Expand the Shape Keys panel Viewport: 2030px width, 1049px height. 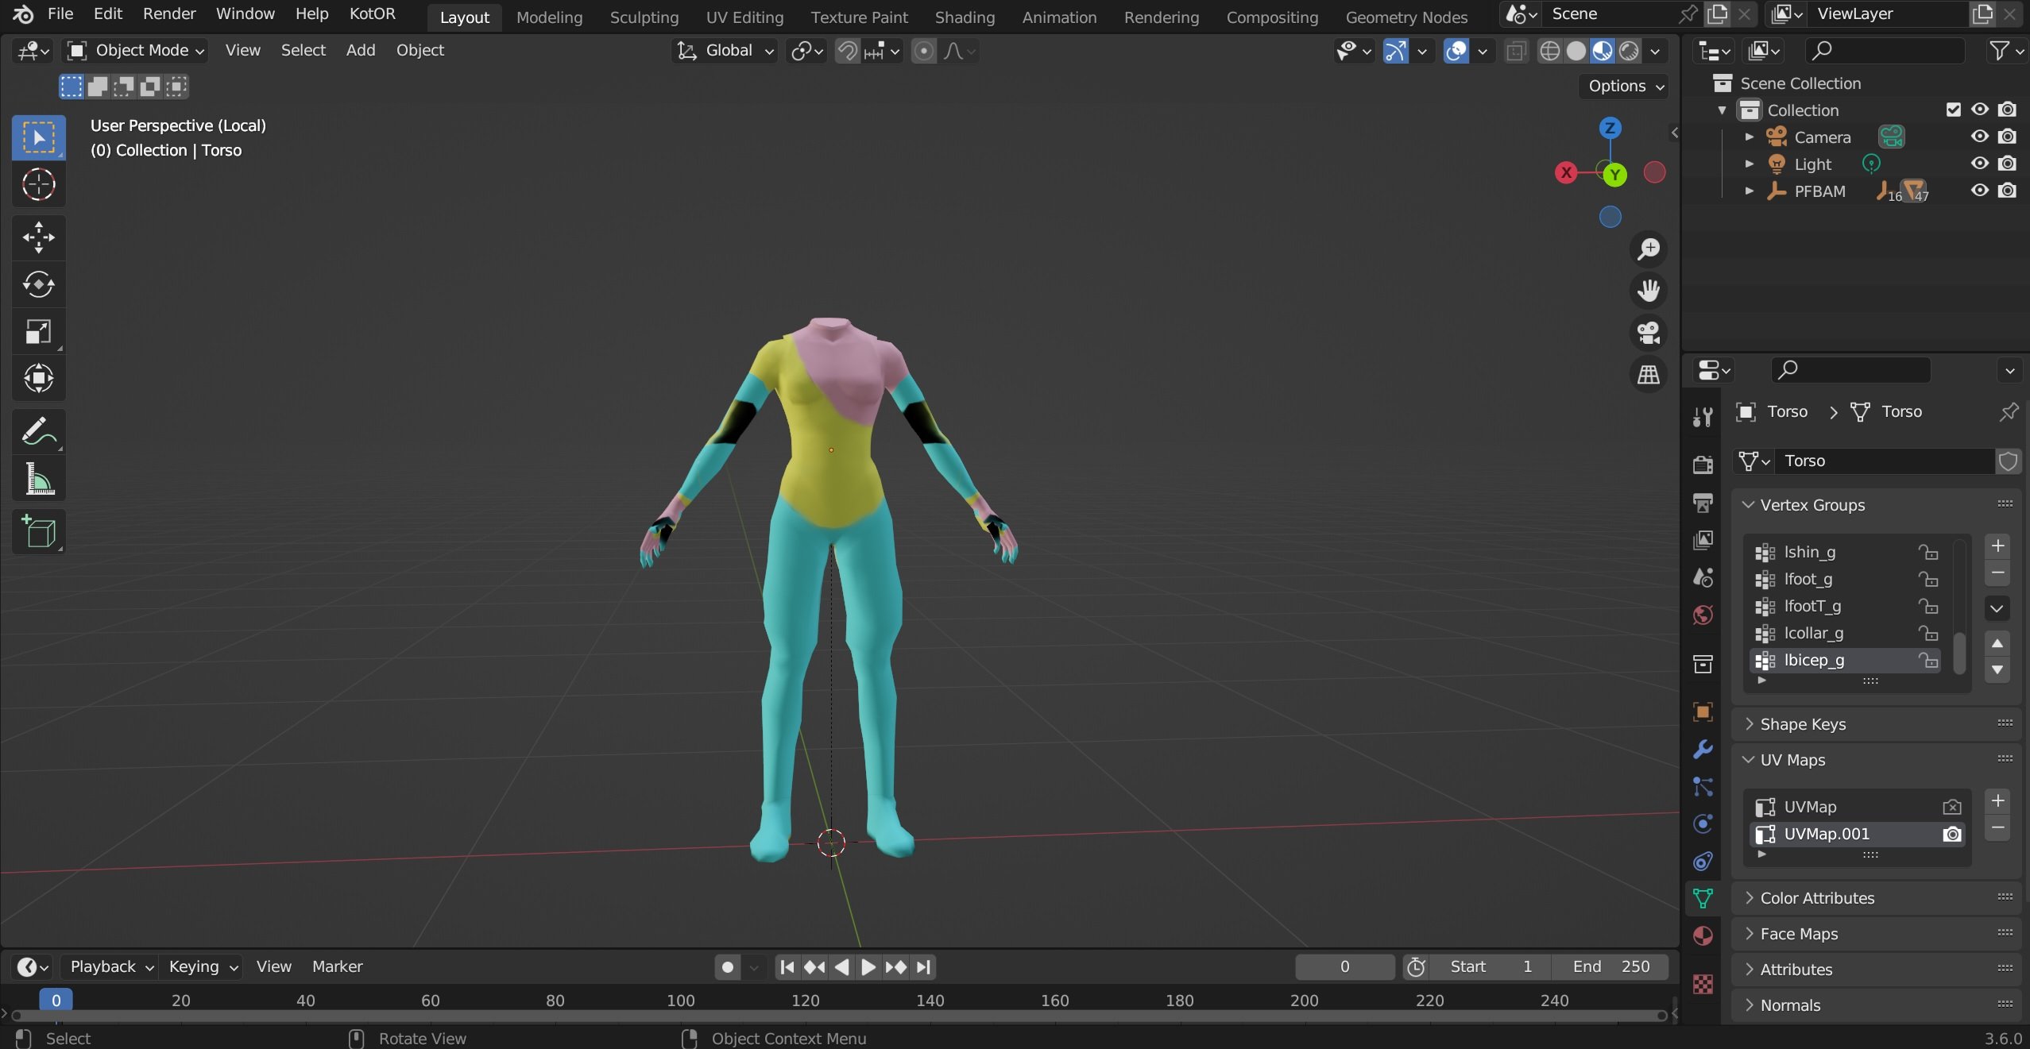(1802, 723)
